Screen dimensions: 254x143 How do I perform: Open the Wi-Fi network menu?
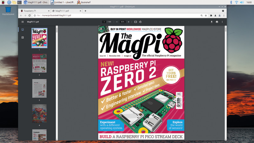point(236,2)
